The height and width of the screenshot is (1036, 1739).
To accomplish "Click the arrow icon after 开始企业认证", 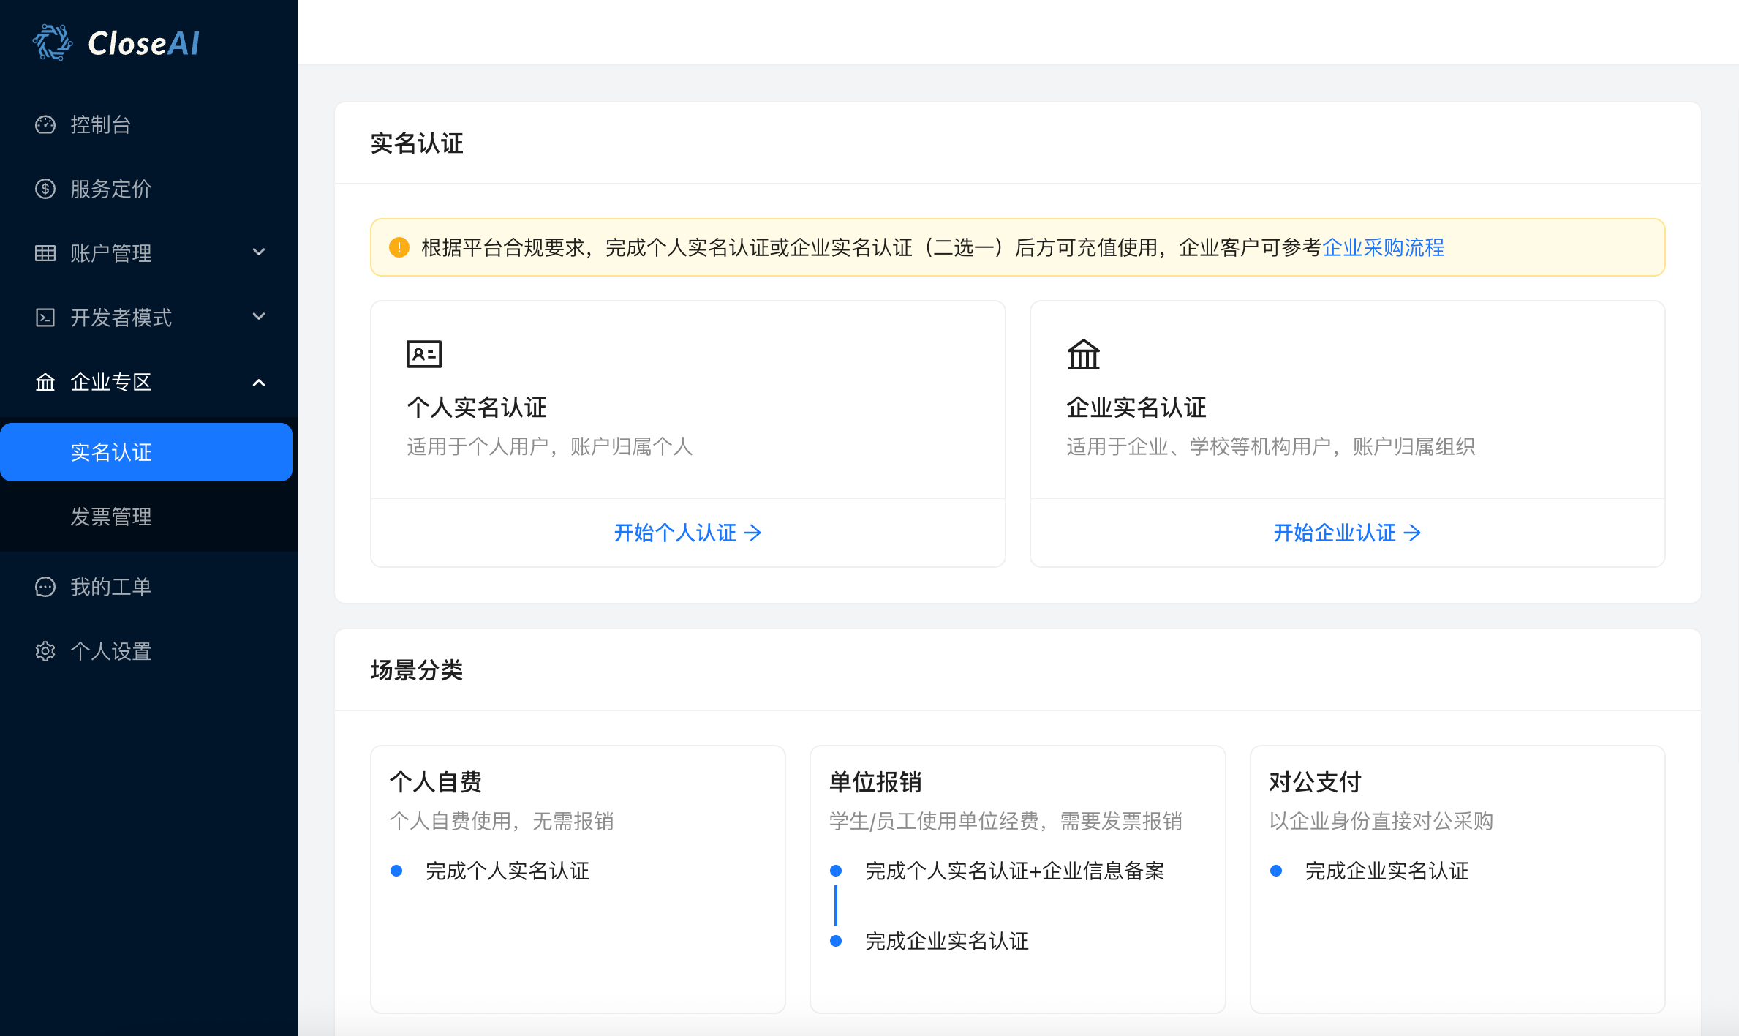I will coord(1413,533).
